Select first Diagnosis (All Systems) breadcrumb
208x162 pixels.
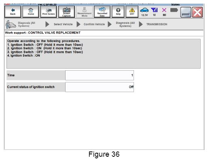[27, 24]
